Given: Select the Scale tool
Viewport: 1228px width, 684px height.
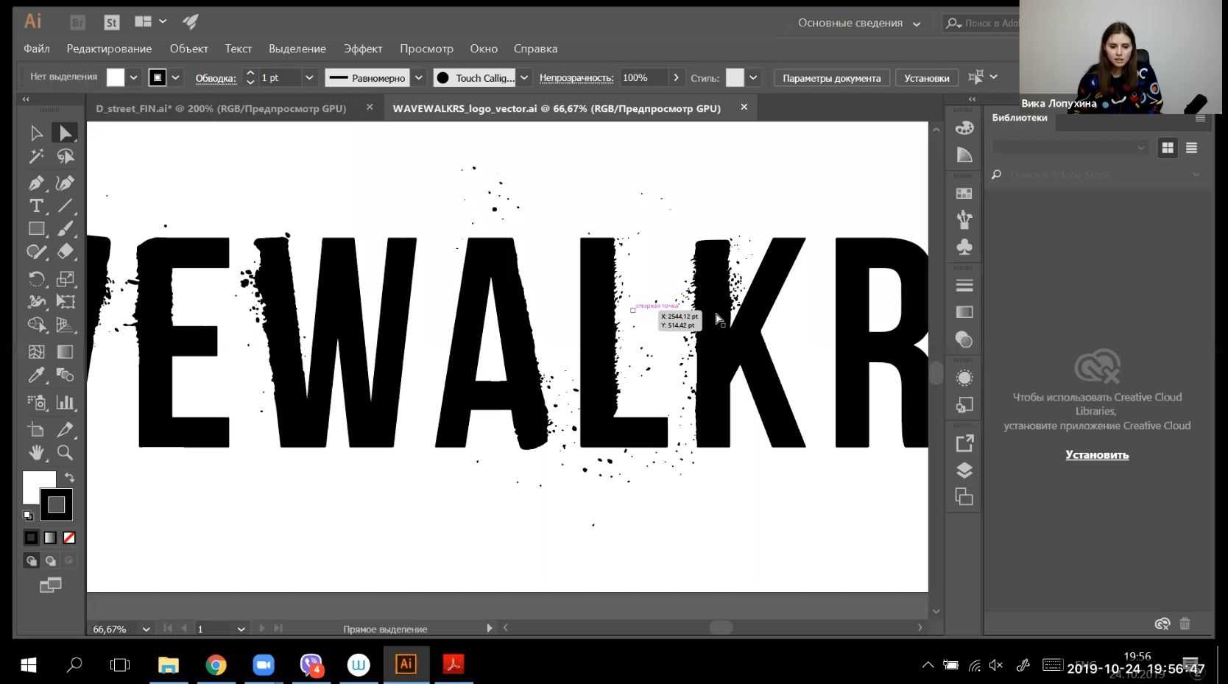Looking at the screenshot, I should 65,278.
